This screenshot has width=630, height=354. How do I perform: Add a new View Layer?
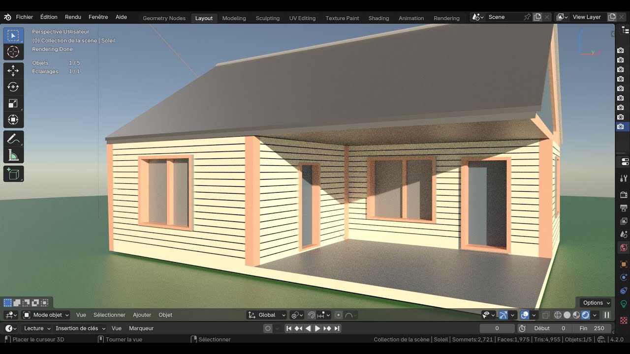(612, 17)
